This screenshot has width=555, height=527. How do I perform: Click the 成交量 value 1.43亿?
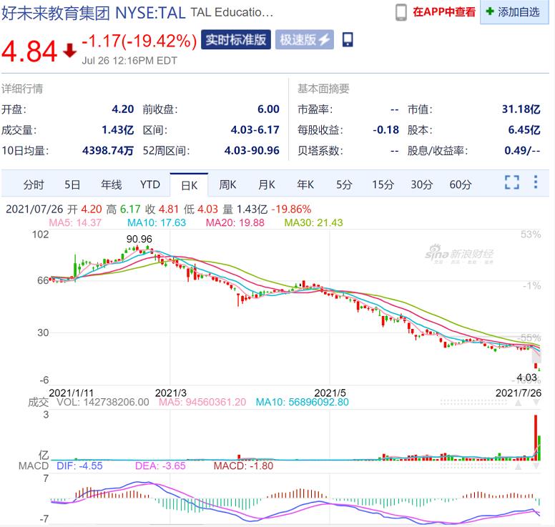pos(117,130)
